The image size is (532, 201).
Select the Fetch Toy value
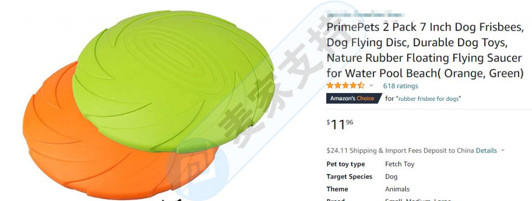coord(400,165)
